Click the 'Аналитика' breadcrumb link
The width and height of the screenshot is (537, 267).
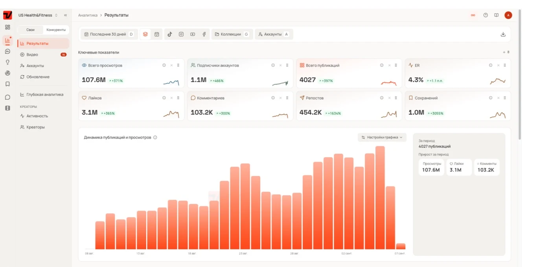coord(88,15)
